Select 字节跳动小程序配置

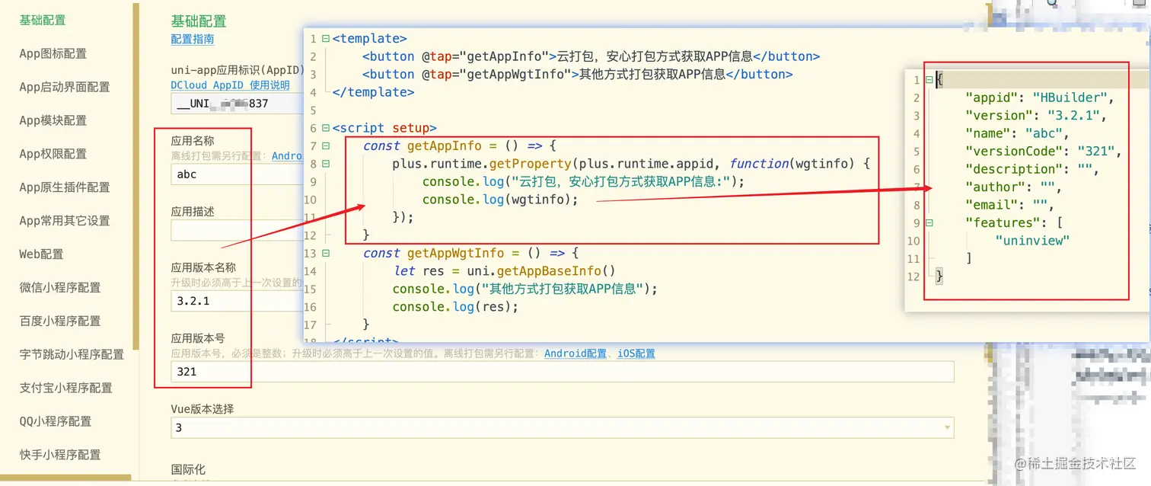pos(72,354)
